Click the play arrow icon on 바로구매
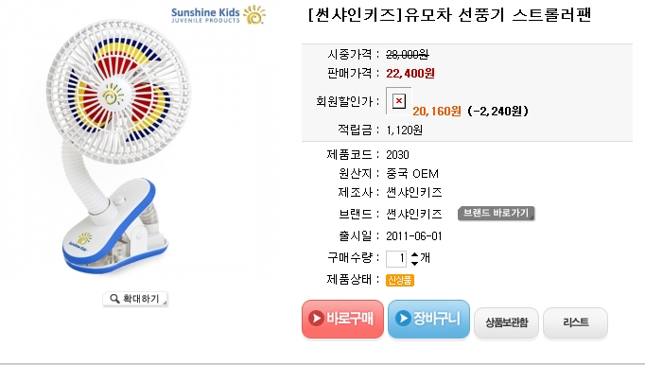The height and width of the screenshot is (365, 645). tap(316, 318)
